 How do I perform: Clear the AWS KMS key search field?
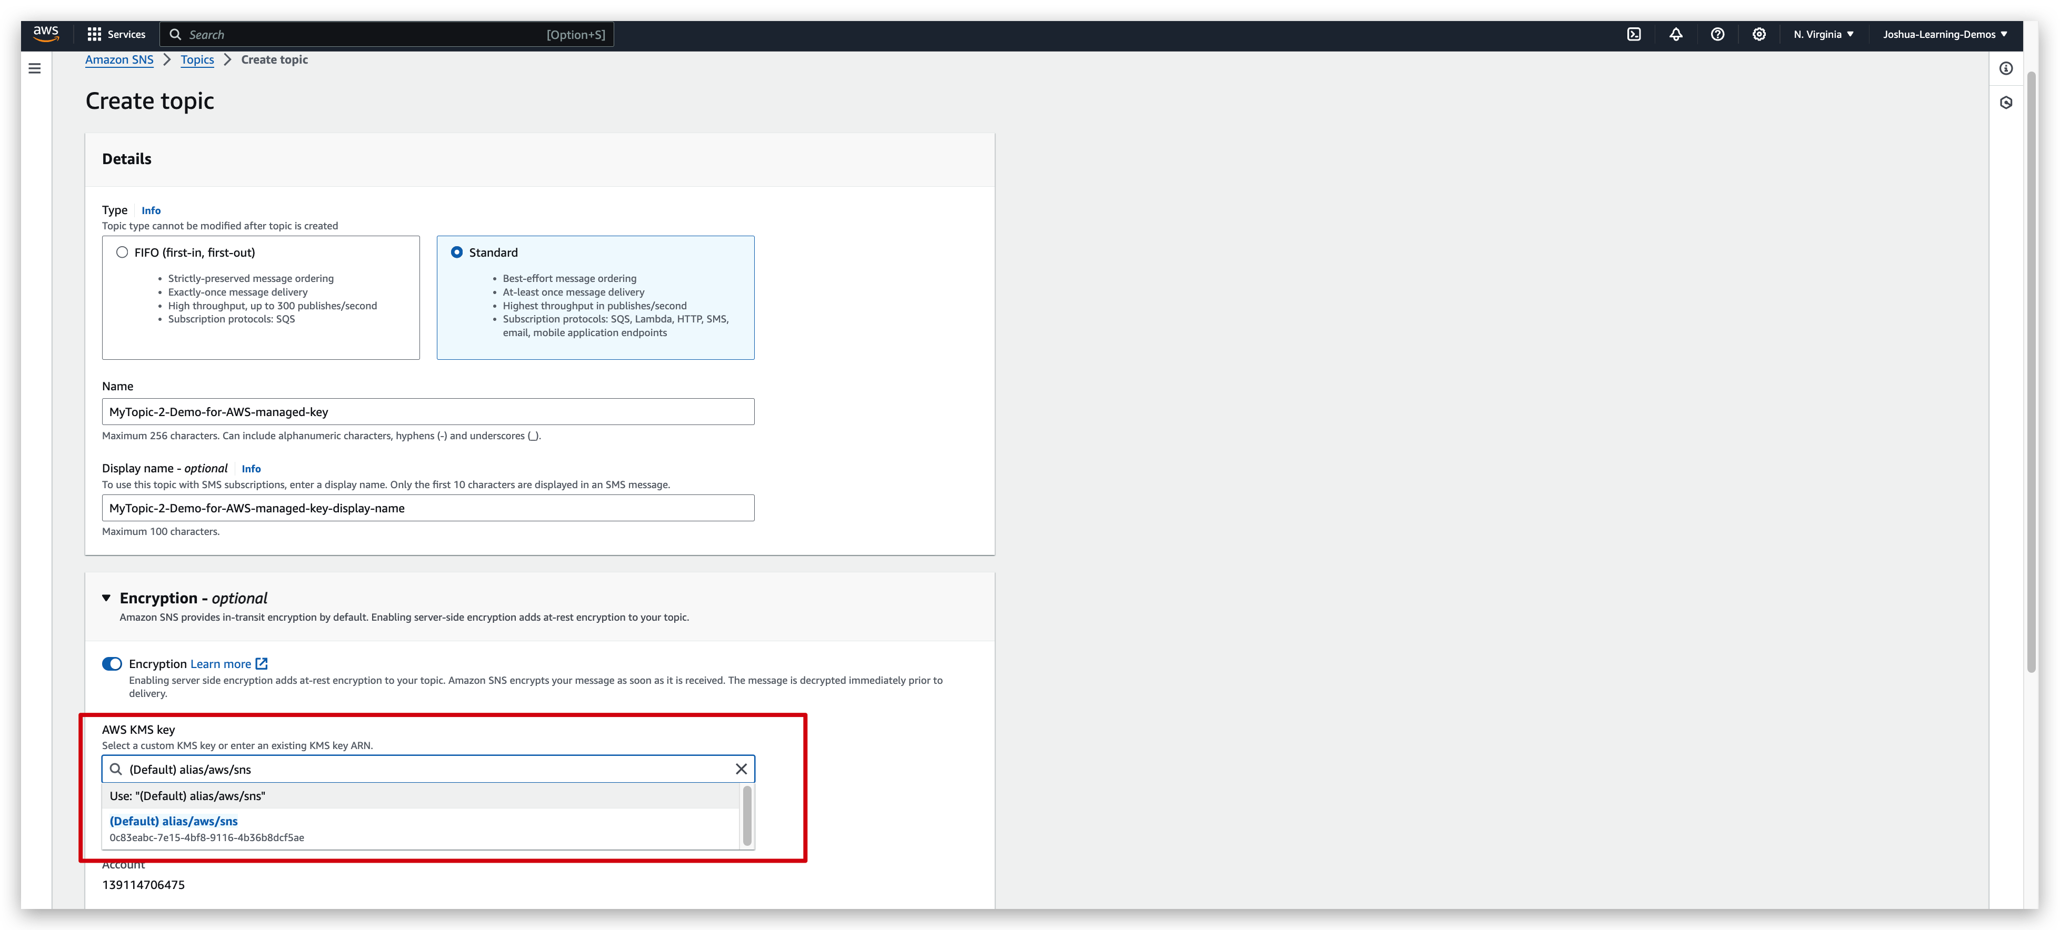(x=741, y=769)
